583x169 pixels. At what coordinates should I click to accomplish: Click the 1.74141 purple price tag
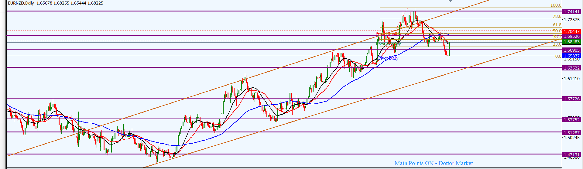click(x=571, y=12)
